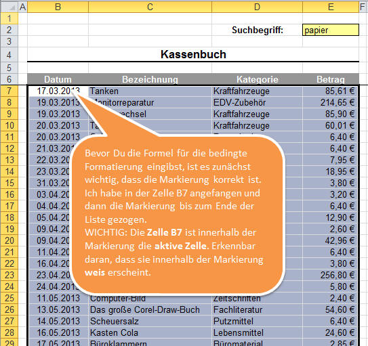The image size is (368, 346).
Task: Click the amount 85,90 €
Action: click(331, 114)
